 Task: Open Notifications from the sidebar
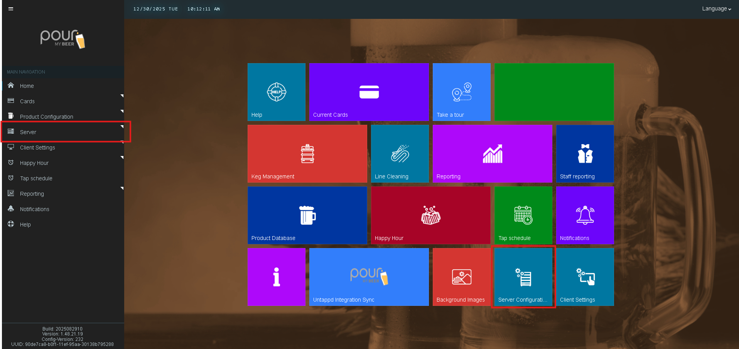click(34, 209)
